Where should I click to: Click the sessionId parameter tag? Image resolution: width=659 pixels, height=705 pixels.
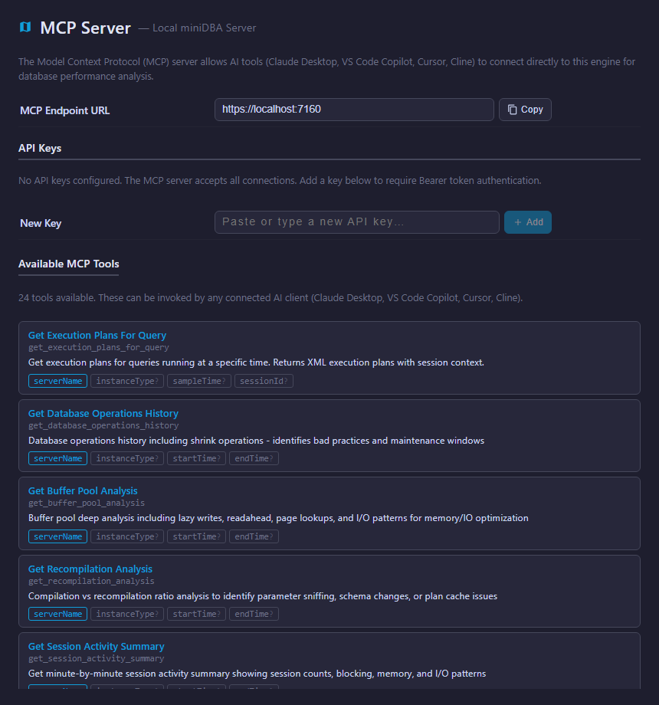point(264,381)
